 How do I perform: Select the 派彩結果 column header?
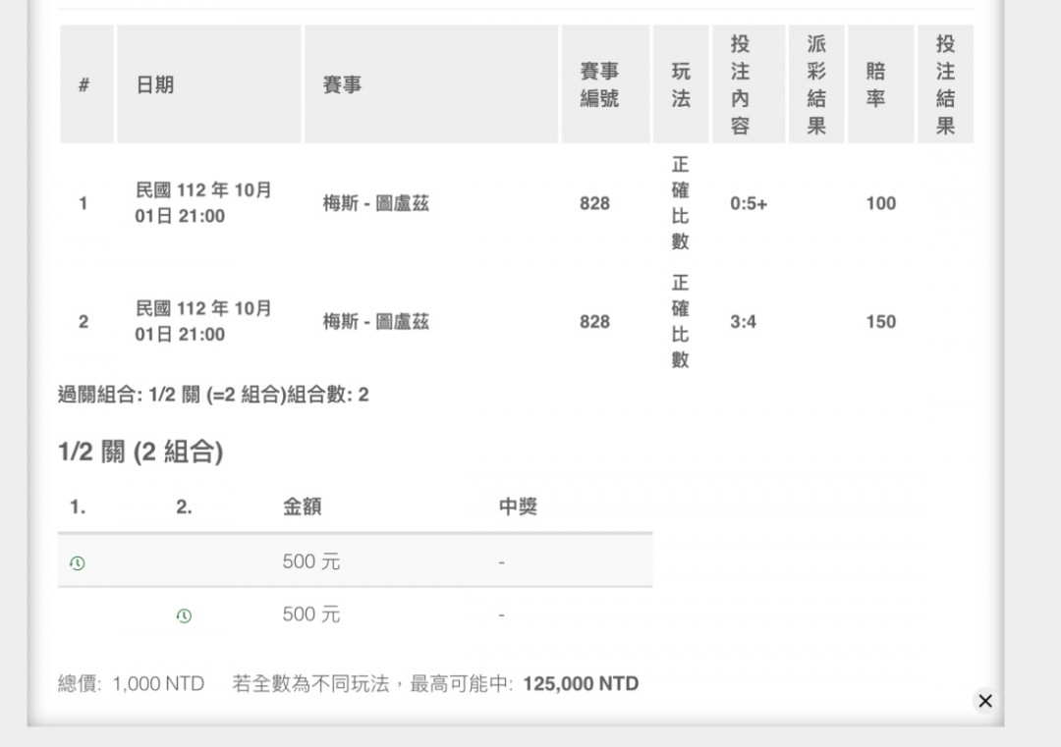816,84
